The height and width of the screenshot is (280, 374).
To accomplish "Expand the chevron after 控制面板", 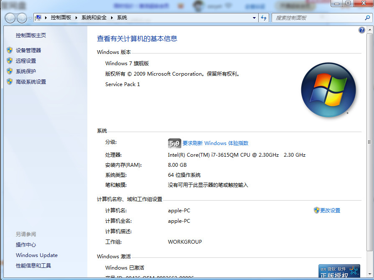I will click(x=76, y=18).
